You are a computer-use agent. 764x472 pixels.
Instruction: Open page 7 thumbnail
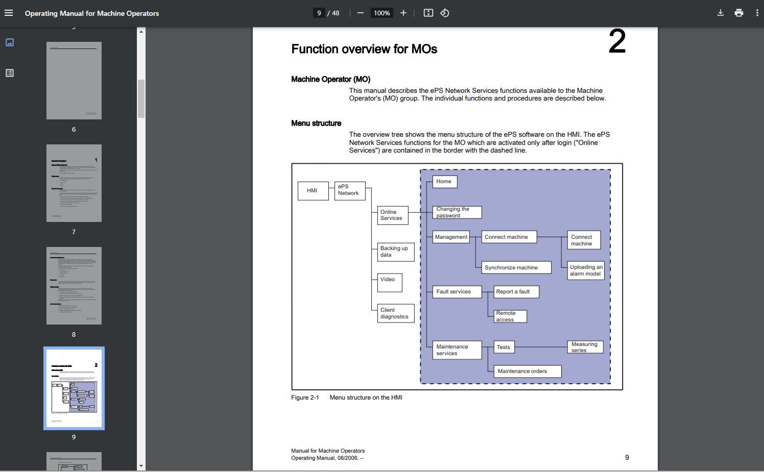[x=74, y=183]
